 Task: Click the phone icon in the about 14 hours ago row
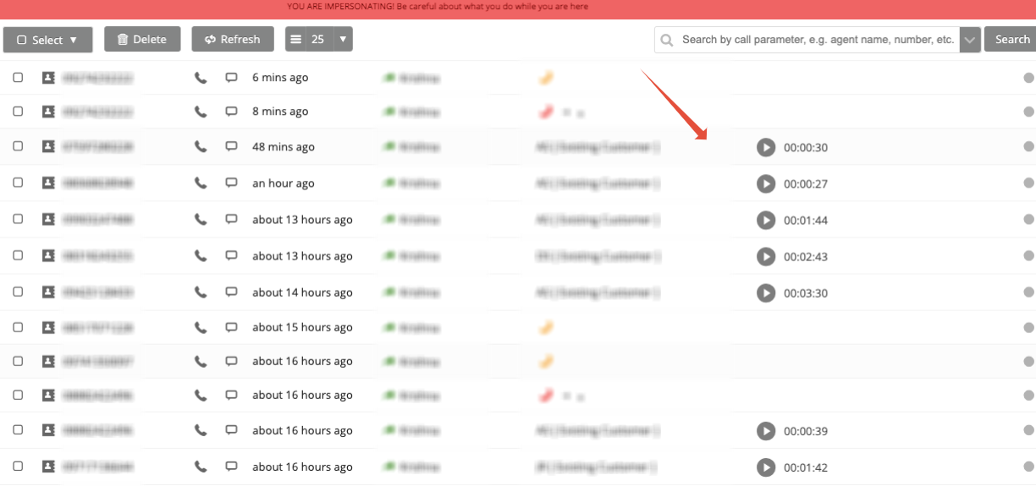[201, 292]
